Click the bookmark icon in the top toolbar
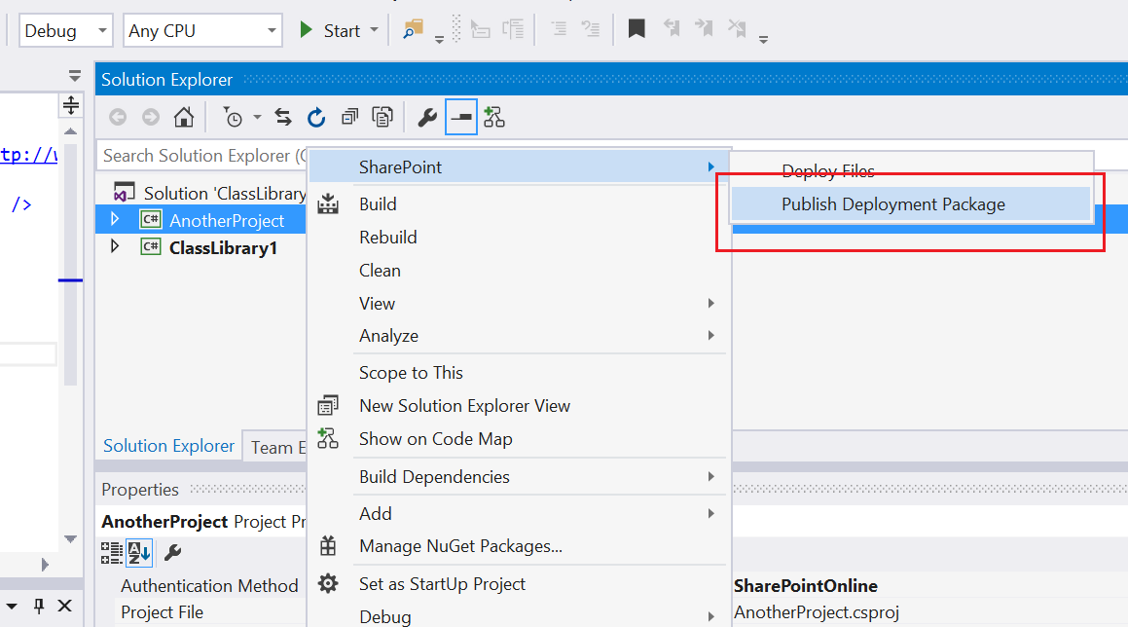 click(637, 30)
